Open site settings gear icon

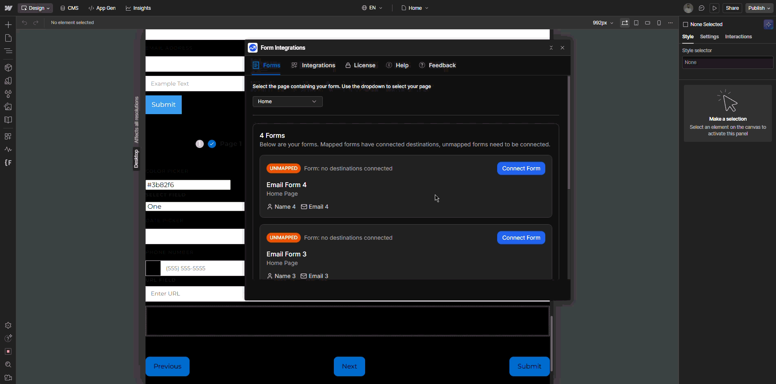[8, 325]
